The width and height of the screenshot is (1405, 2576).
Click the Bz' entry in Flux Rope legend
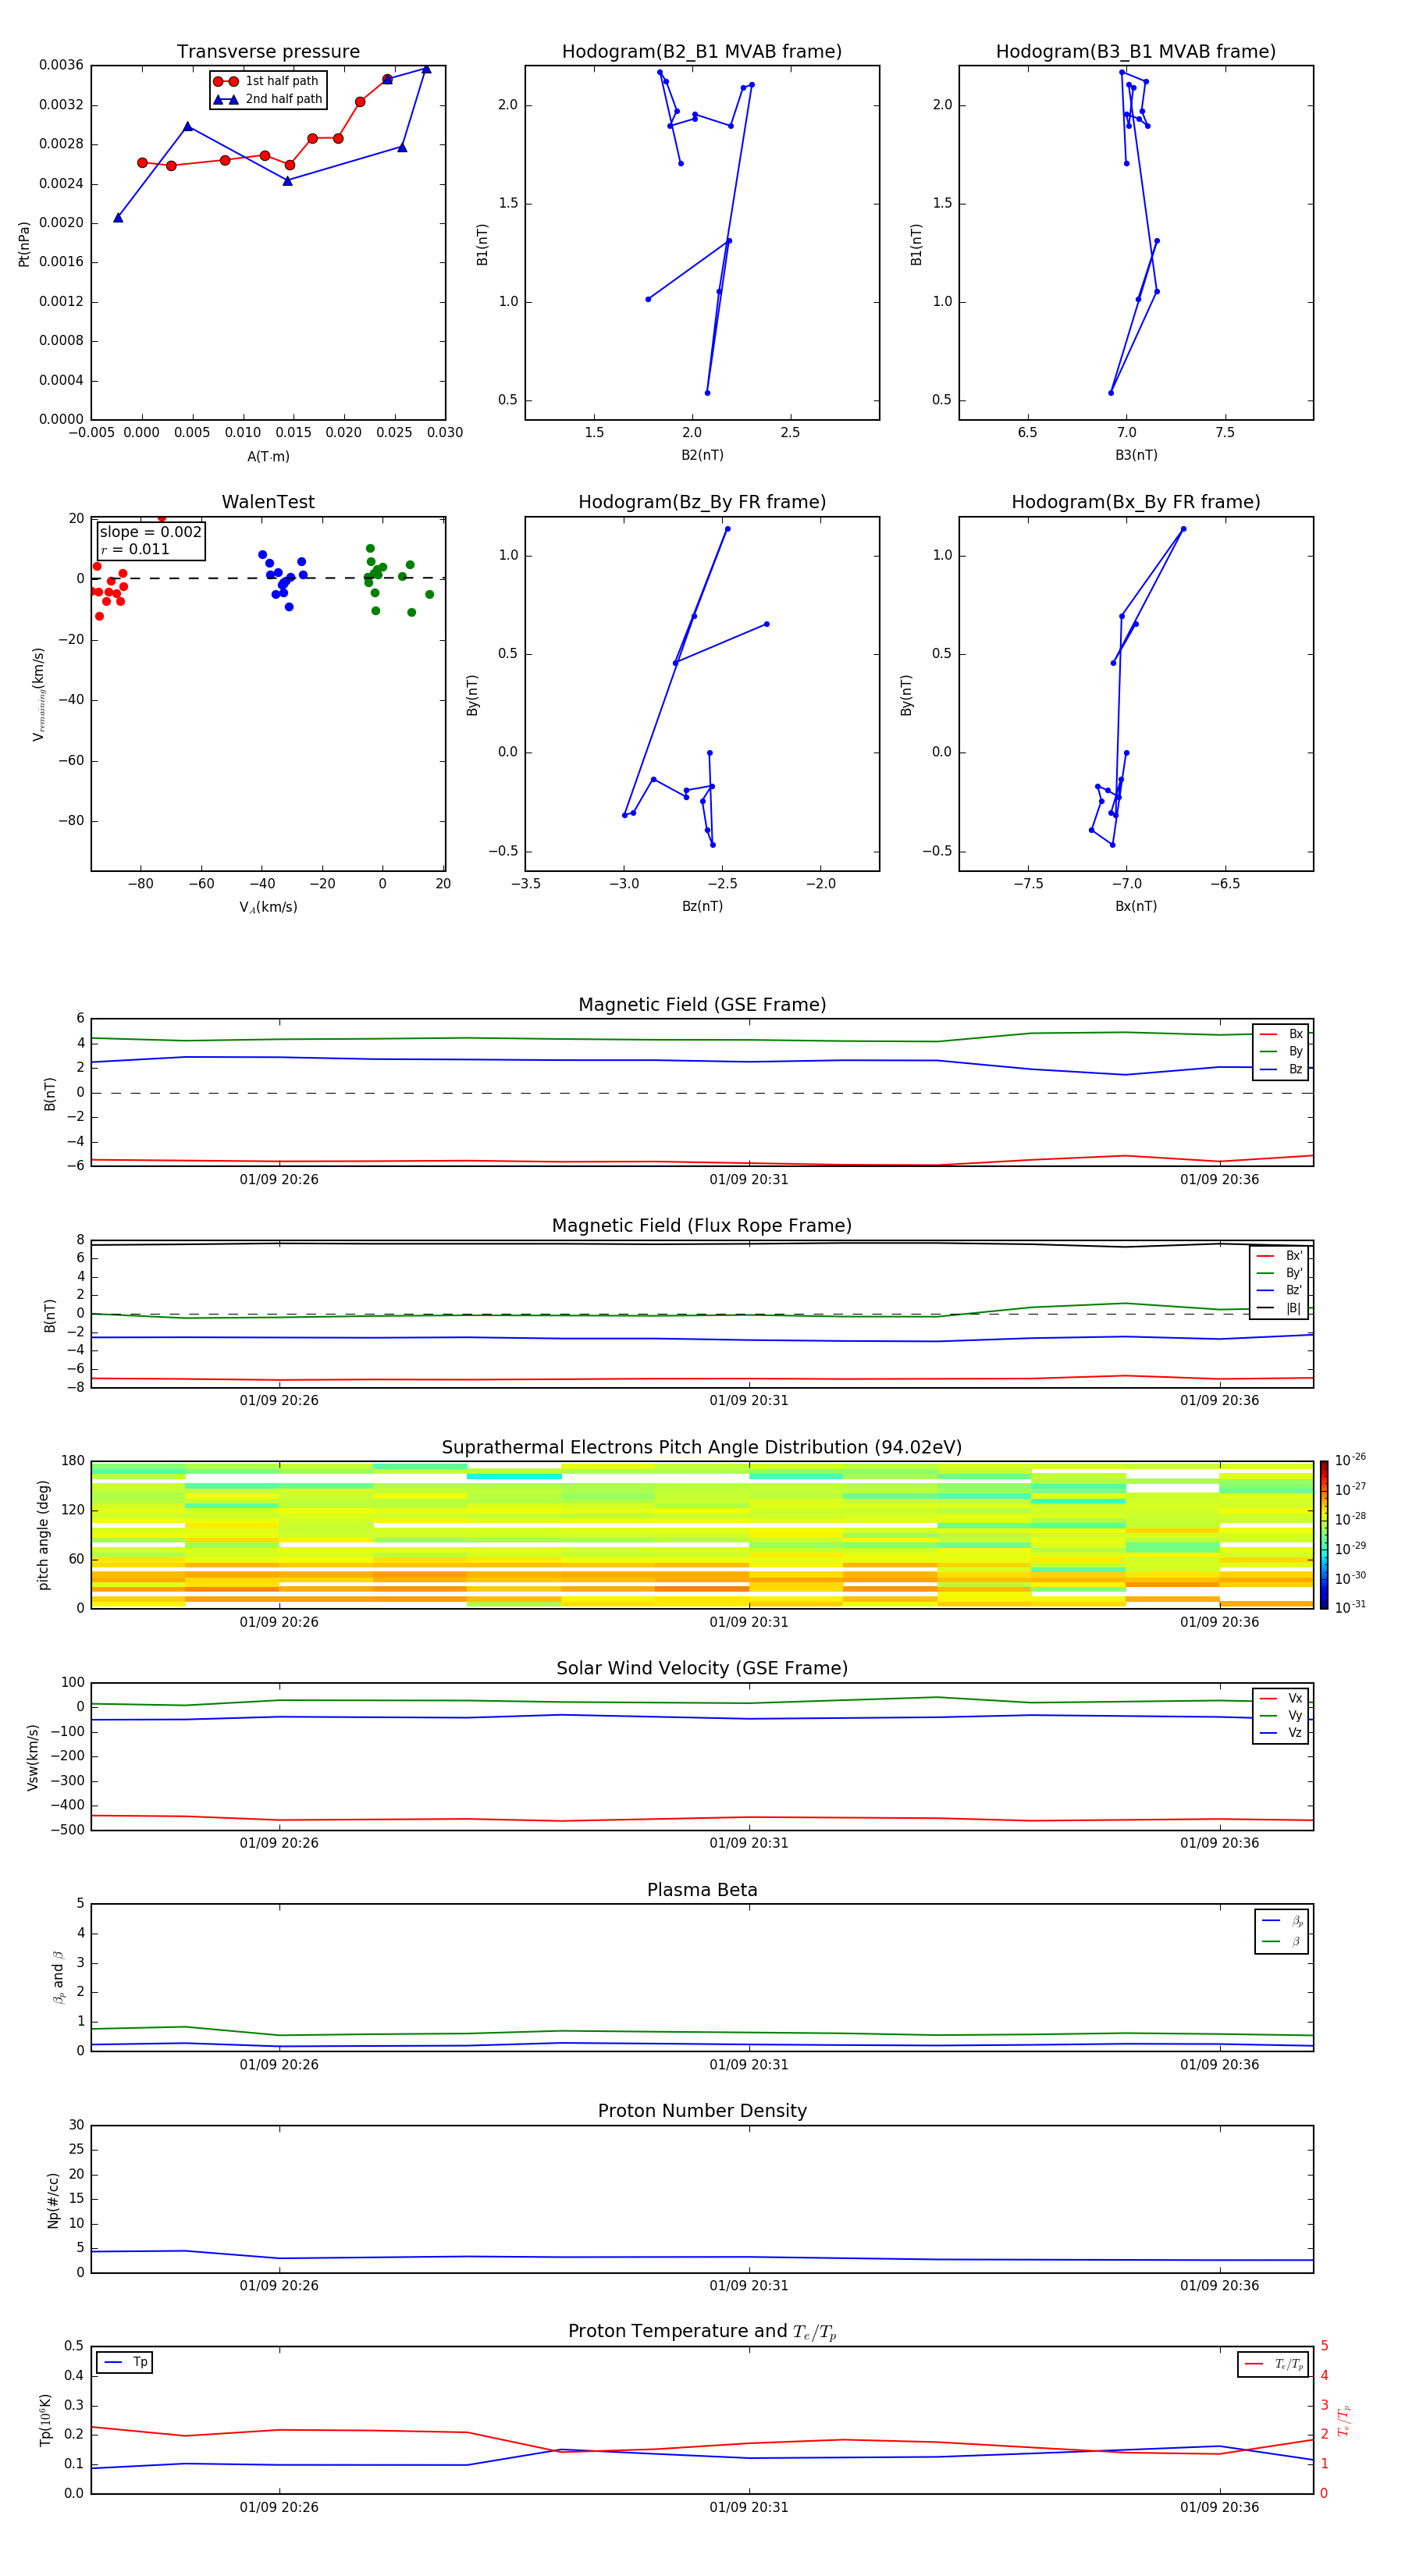pos(1280,1291)
